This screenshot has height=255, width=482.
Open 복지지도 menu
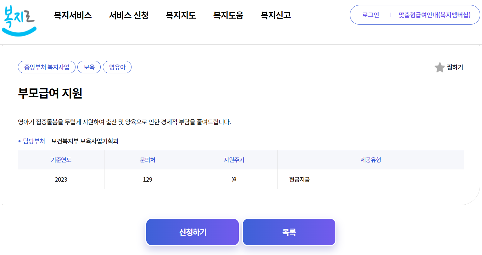[x=181, y=15]
